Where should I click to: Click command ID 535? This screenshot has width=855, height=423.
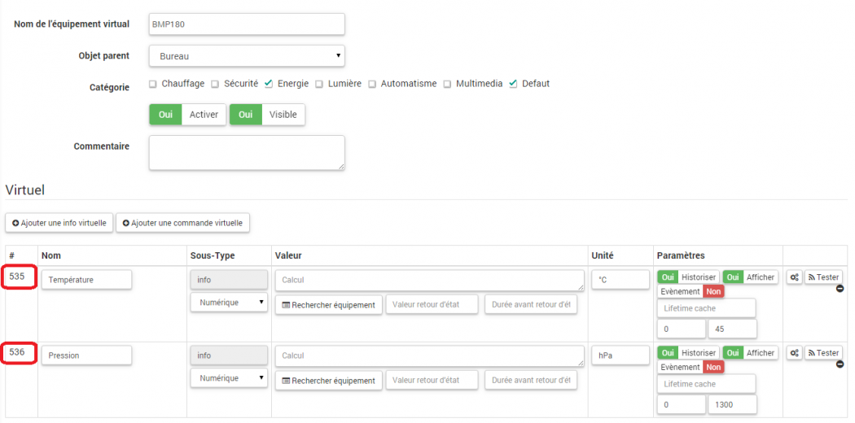pyautogui.click(x=17, y=276)
